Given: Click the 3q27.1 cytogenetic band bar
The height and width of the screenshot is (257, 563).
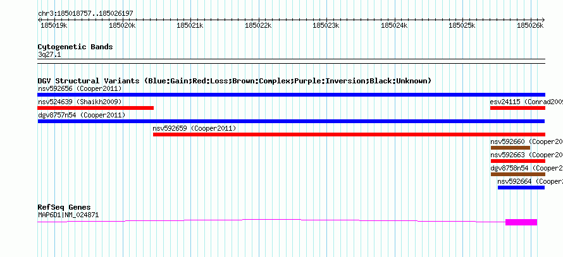Looking at the screenshot, I should click(x=291, y=61).
